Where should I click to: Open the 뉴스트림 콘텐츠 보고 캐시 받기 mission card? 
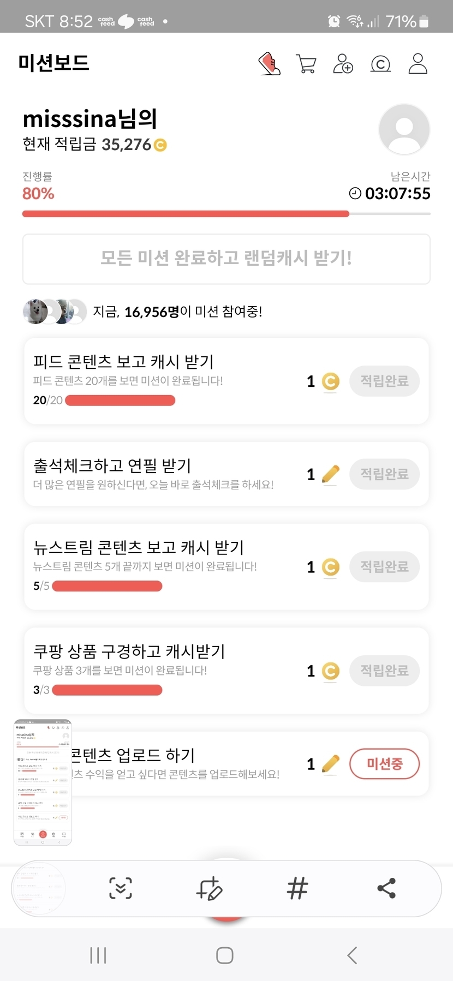(x=164, y=566)
